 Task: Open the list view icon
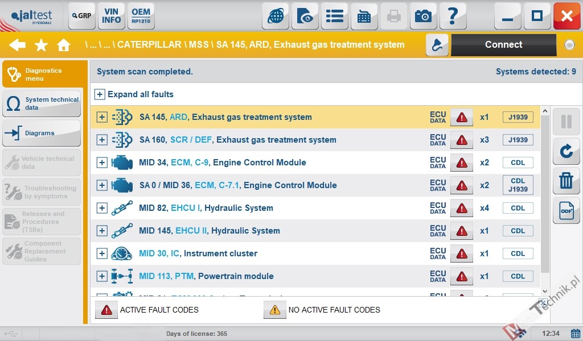tap(335, 15)
